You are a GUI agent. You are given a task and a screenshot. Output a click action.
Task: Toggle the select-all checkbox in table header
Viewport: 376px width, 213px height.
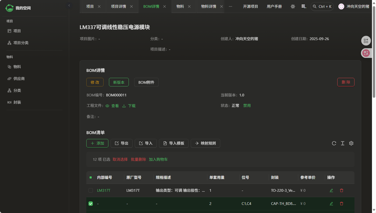click(x=91, y=177)
